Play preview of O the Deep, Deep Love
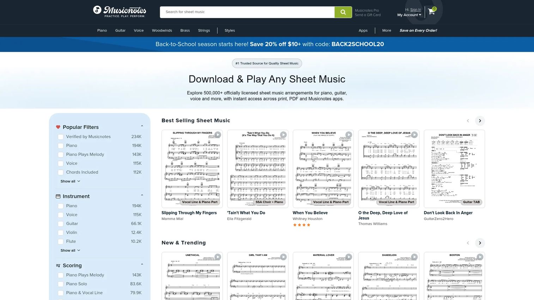 pyautogui.click(x=414, y=135)
